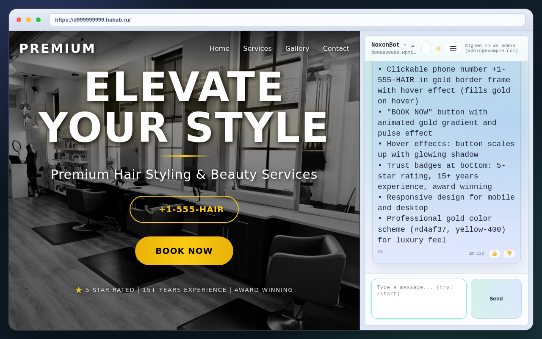Viewport: 542px width, 339px height.
Task: Click the #3 message number label
Action: [380, 251]
